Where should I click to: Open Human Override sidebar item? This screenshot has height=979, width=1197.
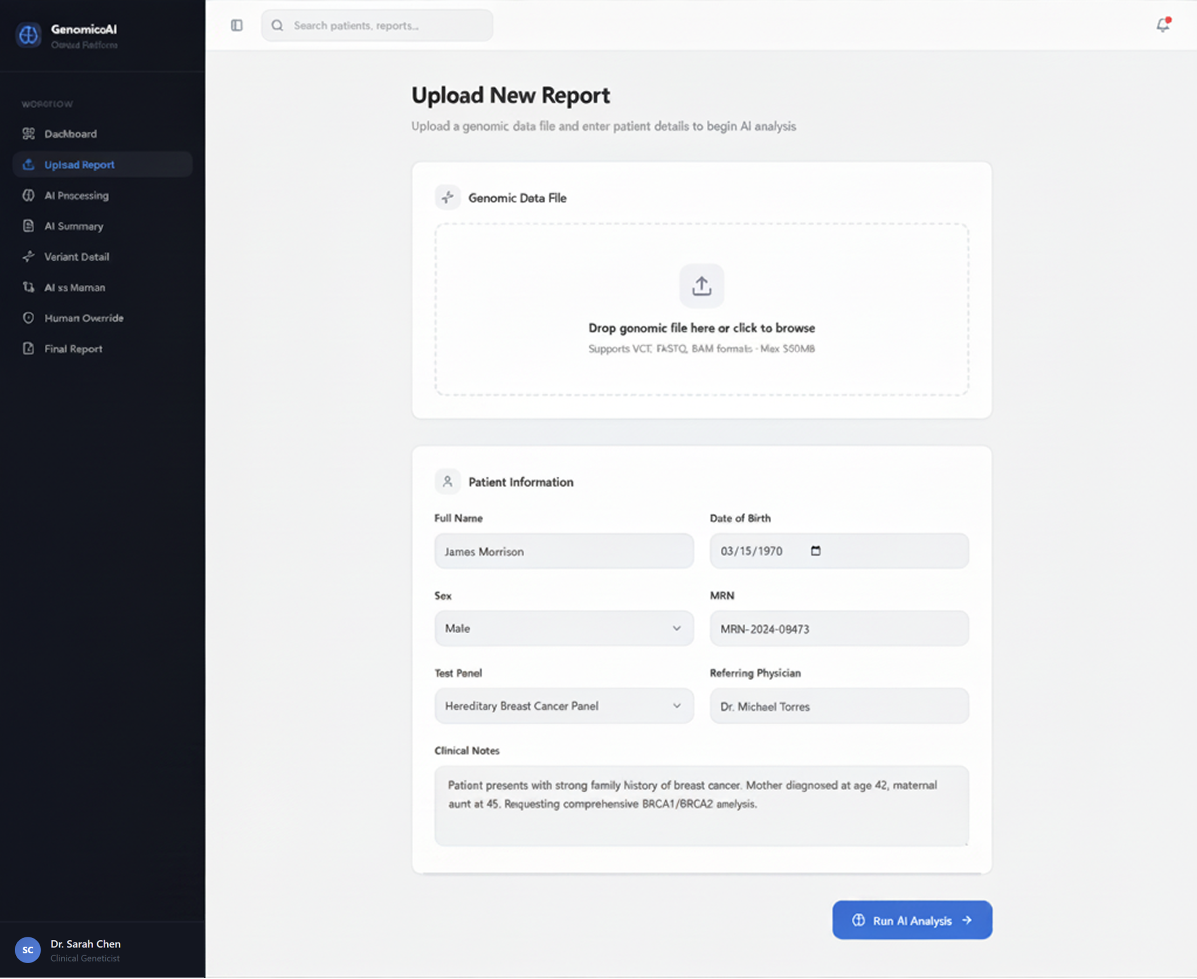click(102, 317)
